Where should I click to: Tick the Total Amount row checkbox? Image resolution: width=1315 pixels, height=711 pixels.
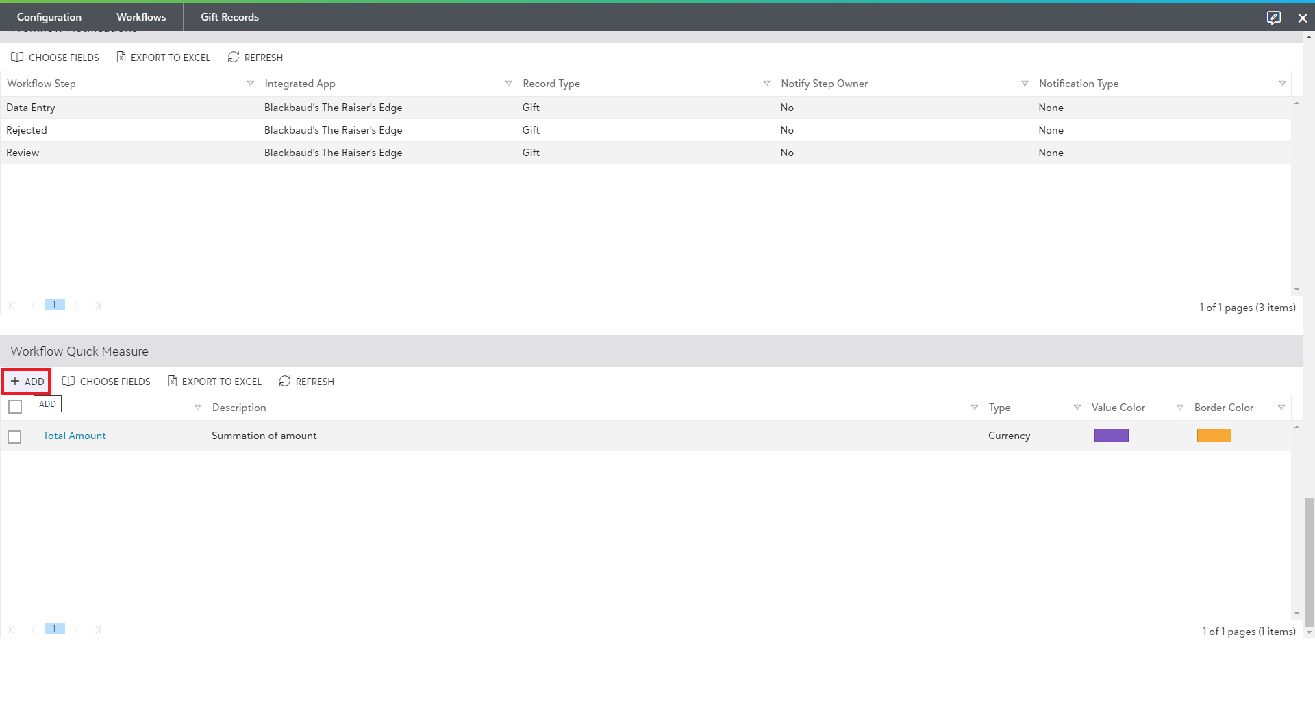[14, 436]
